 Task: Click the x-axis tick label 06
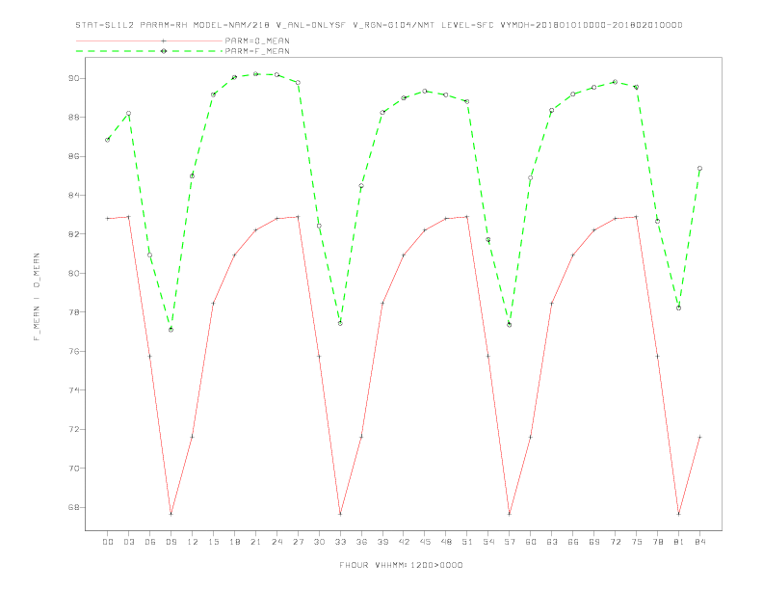coord(150,542)
